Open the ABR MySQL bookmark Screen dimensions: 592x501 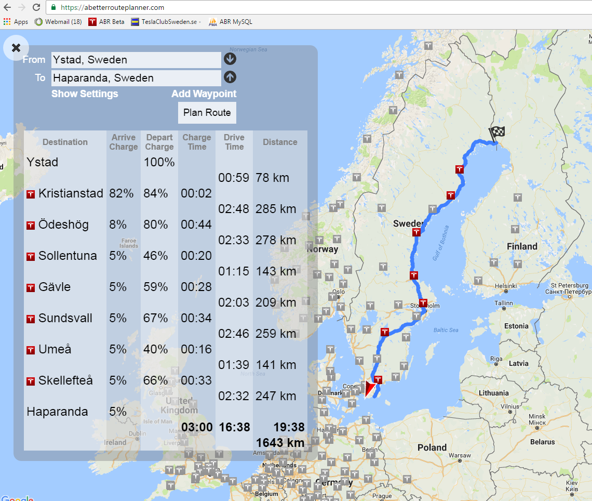pyautogui.click(x=230, y=22)
